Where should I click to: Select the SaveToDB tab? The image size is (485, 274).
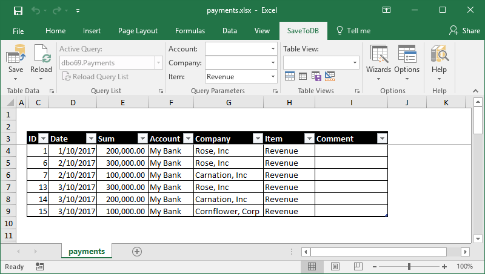pos(303,31)
